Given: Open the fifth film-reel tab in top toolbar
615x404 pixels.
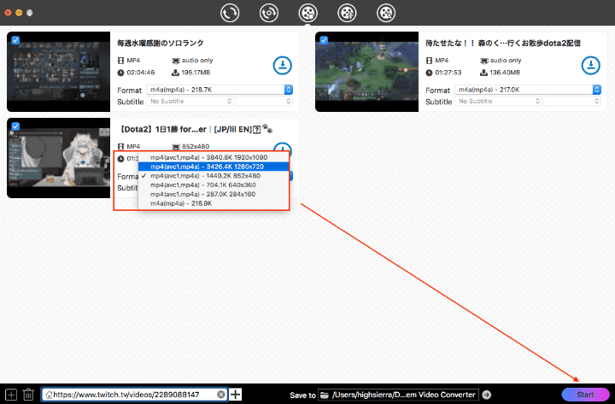Looking at the screenshot, I should coord(386,13).
